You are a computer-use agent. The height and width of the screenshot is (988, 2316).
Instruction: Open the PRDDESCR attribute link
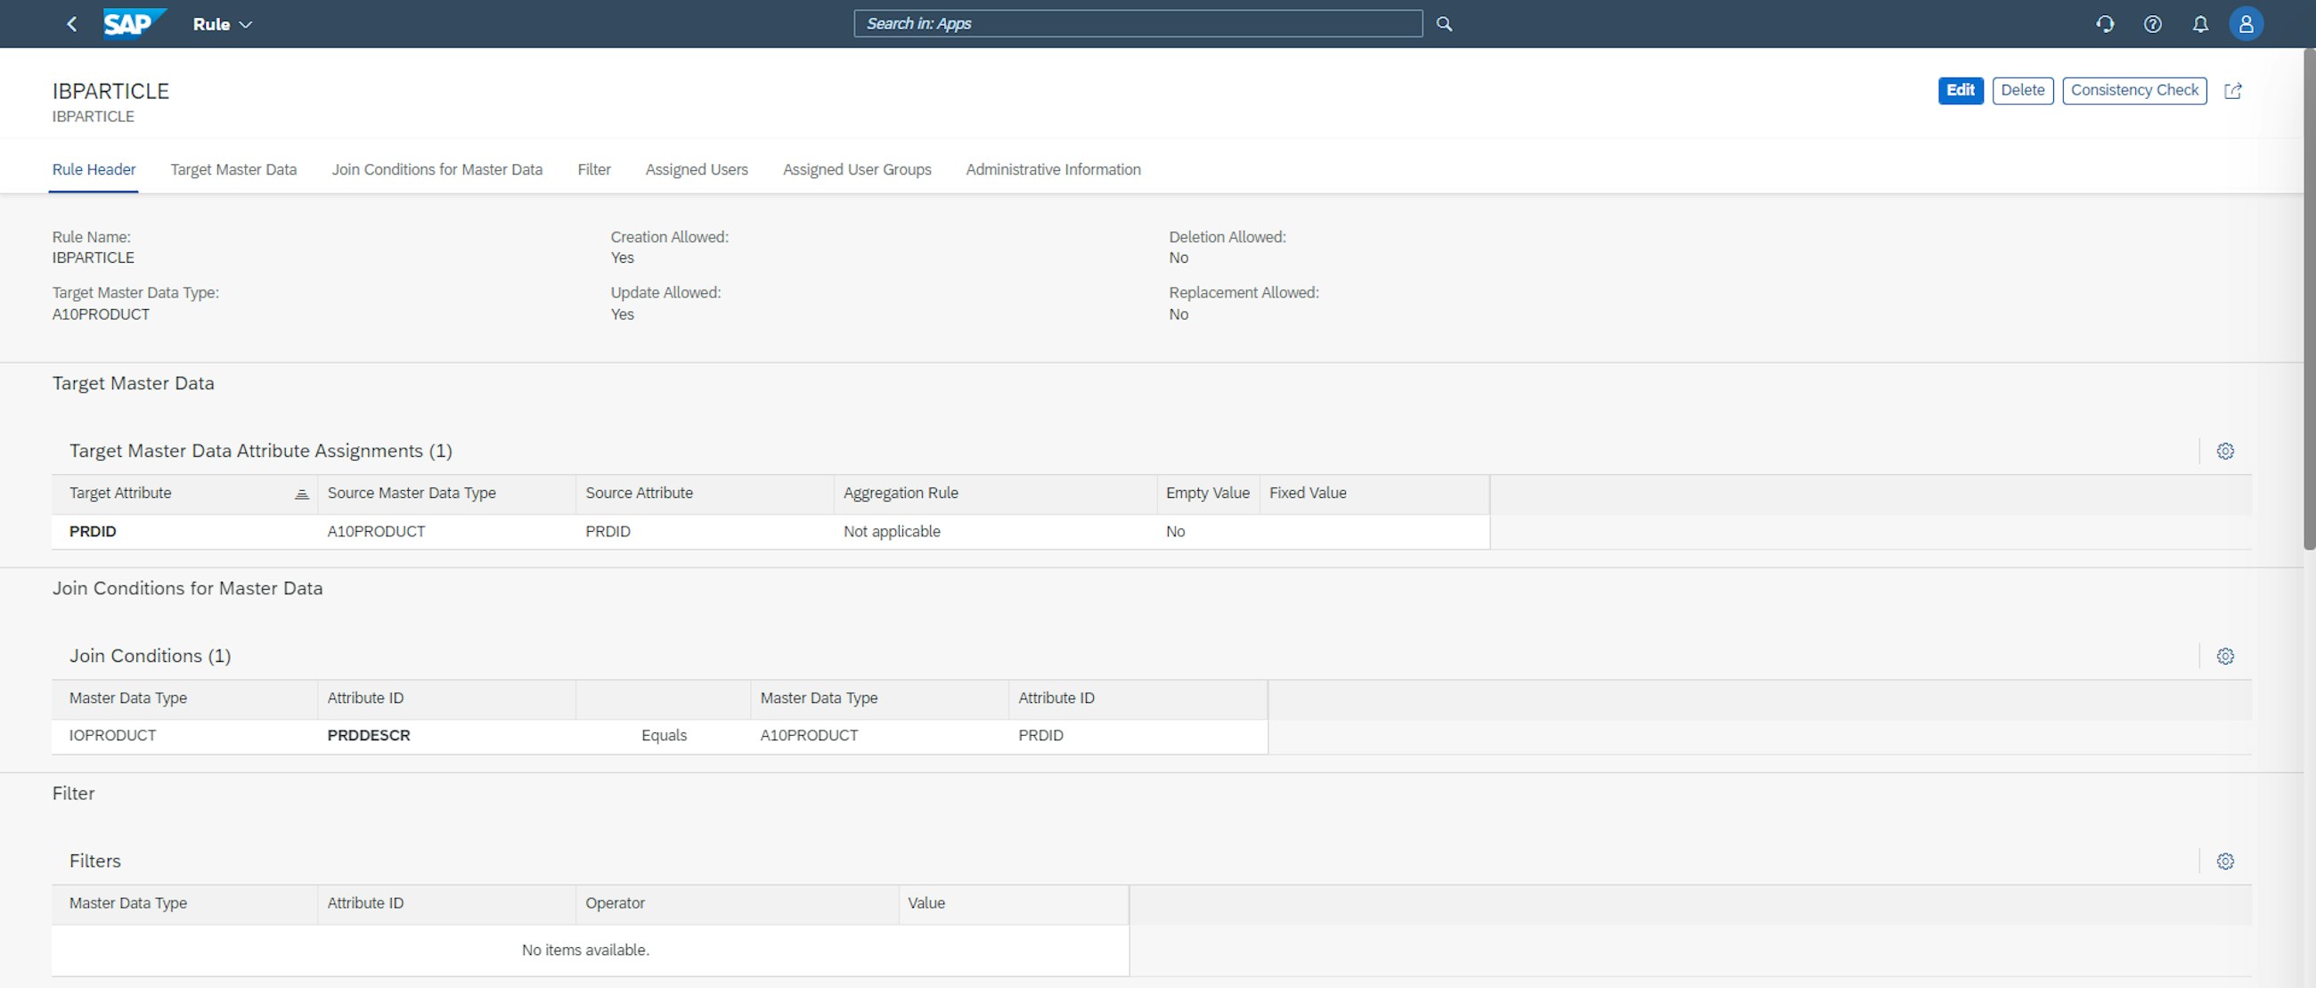(368, 735)
